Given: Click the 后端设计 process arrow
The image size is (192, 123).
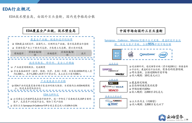Looking at the screenshot, I should tap(51, 53).
